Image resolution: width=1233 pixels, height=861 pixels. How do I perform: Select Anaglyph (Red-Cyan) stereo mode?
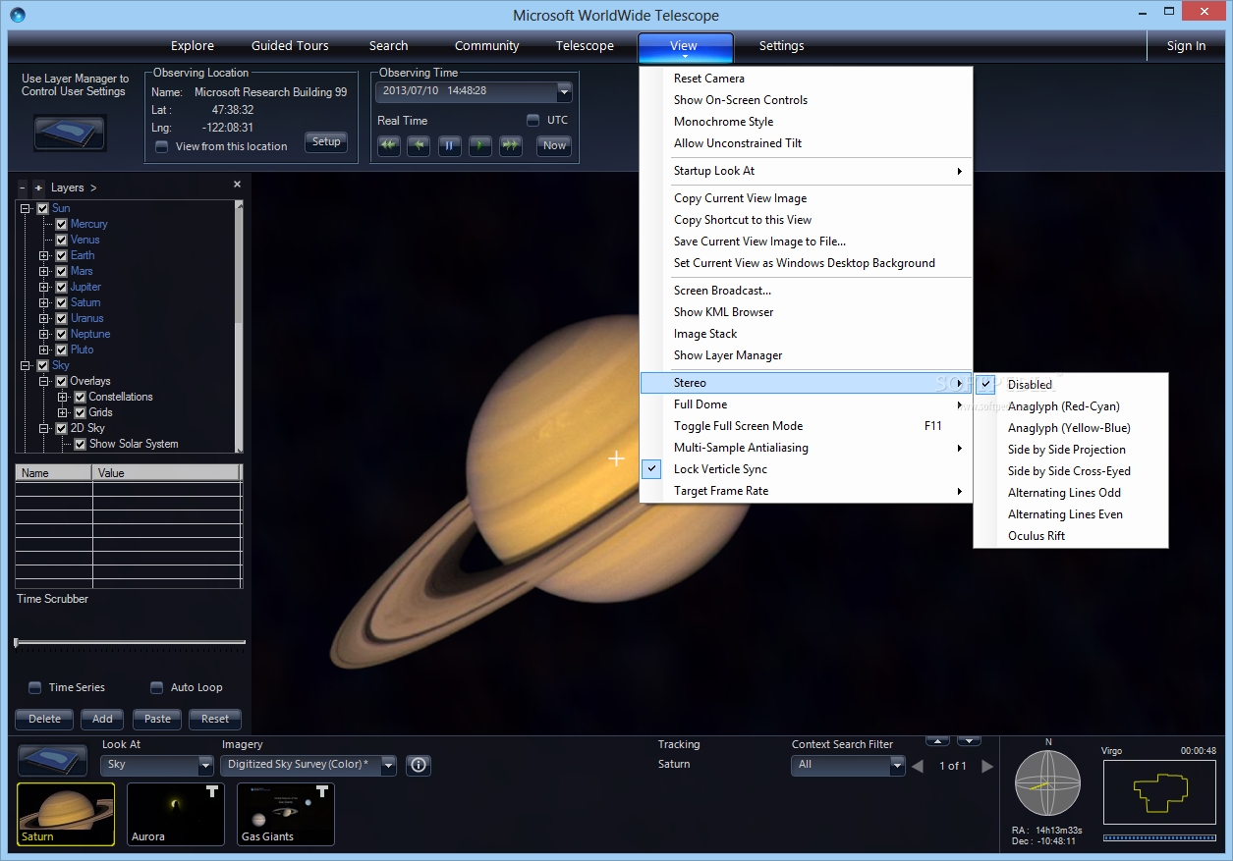pos(1070,406)
